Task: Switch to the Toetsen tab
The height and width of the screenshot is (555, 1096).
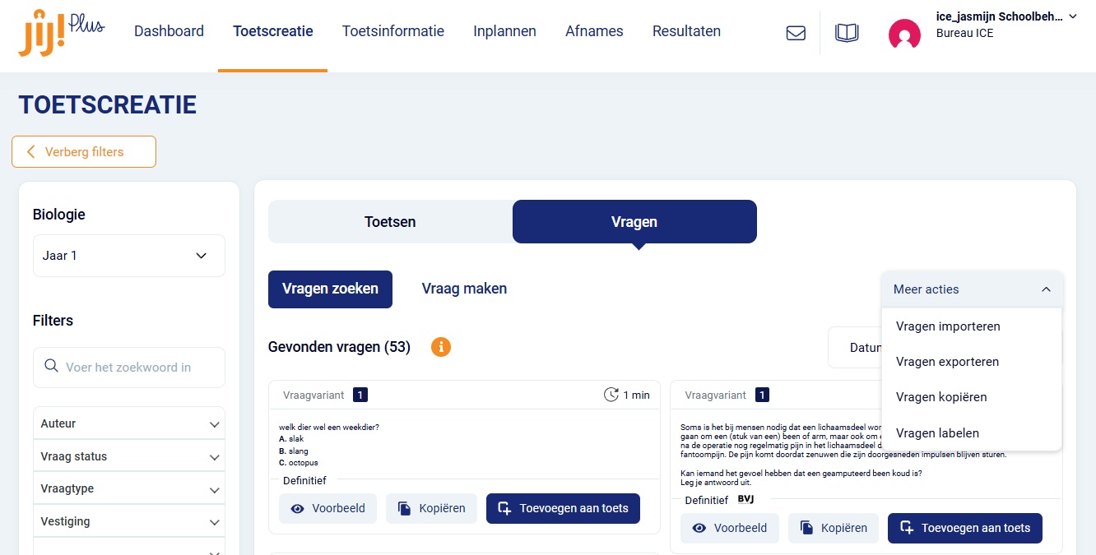Action: click(x=390, y=222)
